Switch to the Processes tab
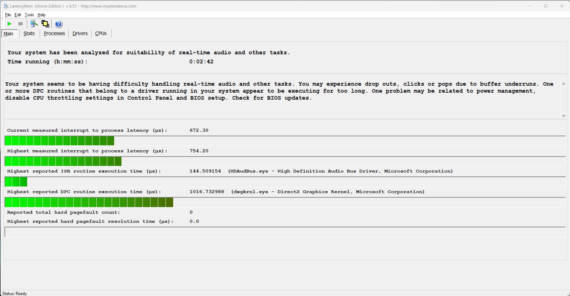Image resolution: width=570 pixels, height=296 pixels. coord(54,34)
